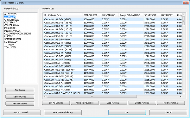Select row Cast Alum 380.0-F (100 HB)
This screenshot has width=190, height=118.
click(113, 86)
